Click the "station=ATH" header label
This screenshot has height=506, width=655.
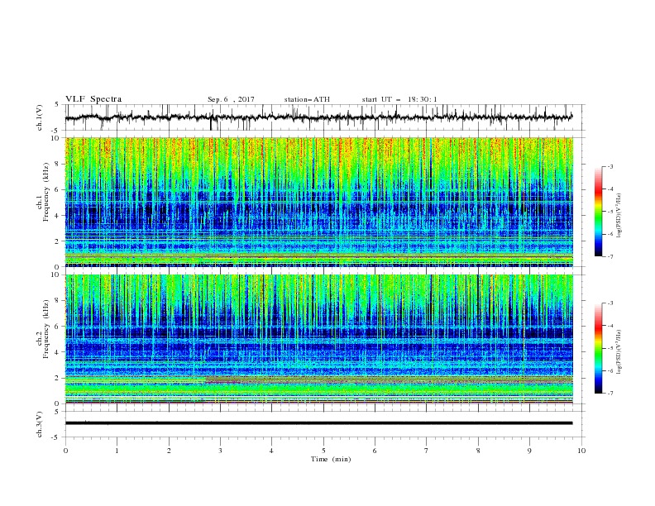pyautogui.click(x=307, y=99)
